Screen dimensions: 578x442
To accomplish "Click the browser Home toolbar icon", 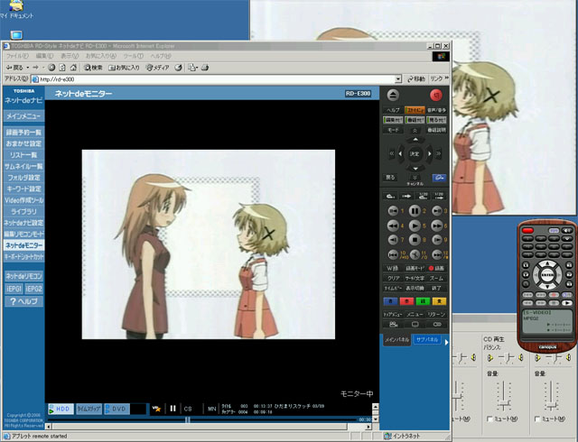I will pos(73,68).
